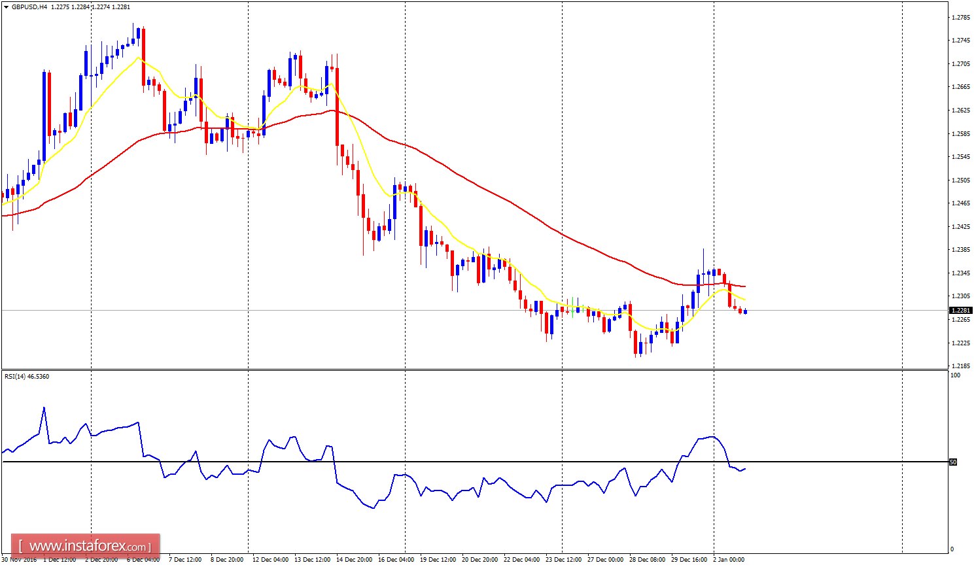The height and width of the screenshot is (567, 974).
Task: Select the GBPUSD,H4 chart title label
Action: 31,6
